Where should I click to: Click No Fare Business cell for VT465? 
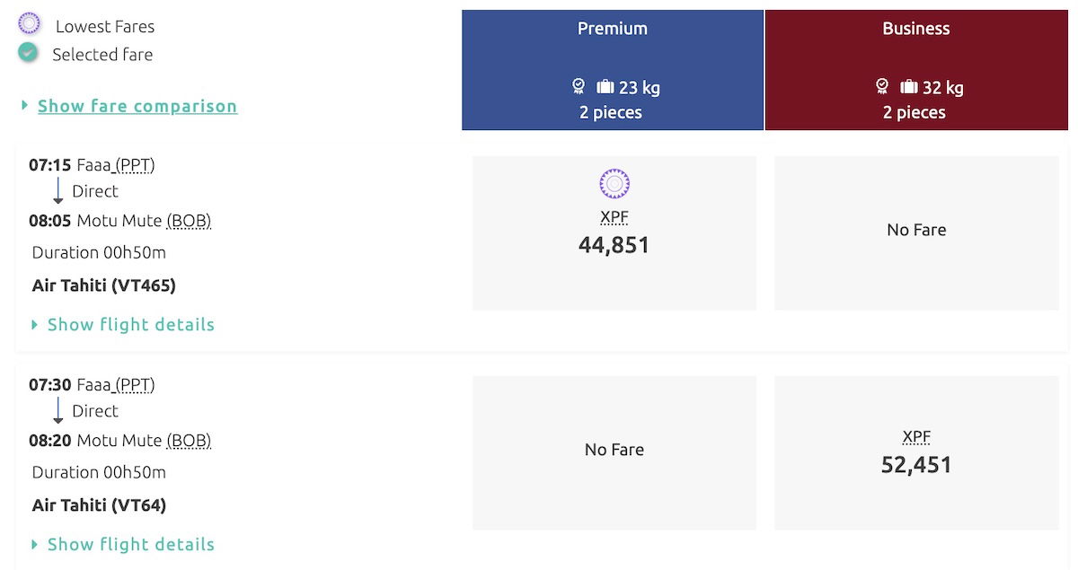916,231
